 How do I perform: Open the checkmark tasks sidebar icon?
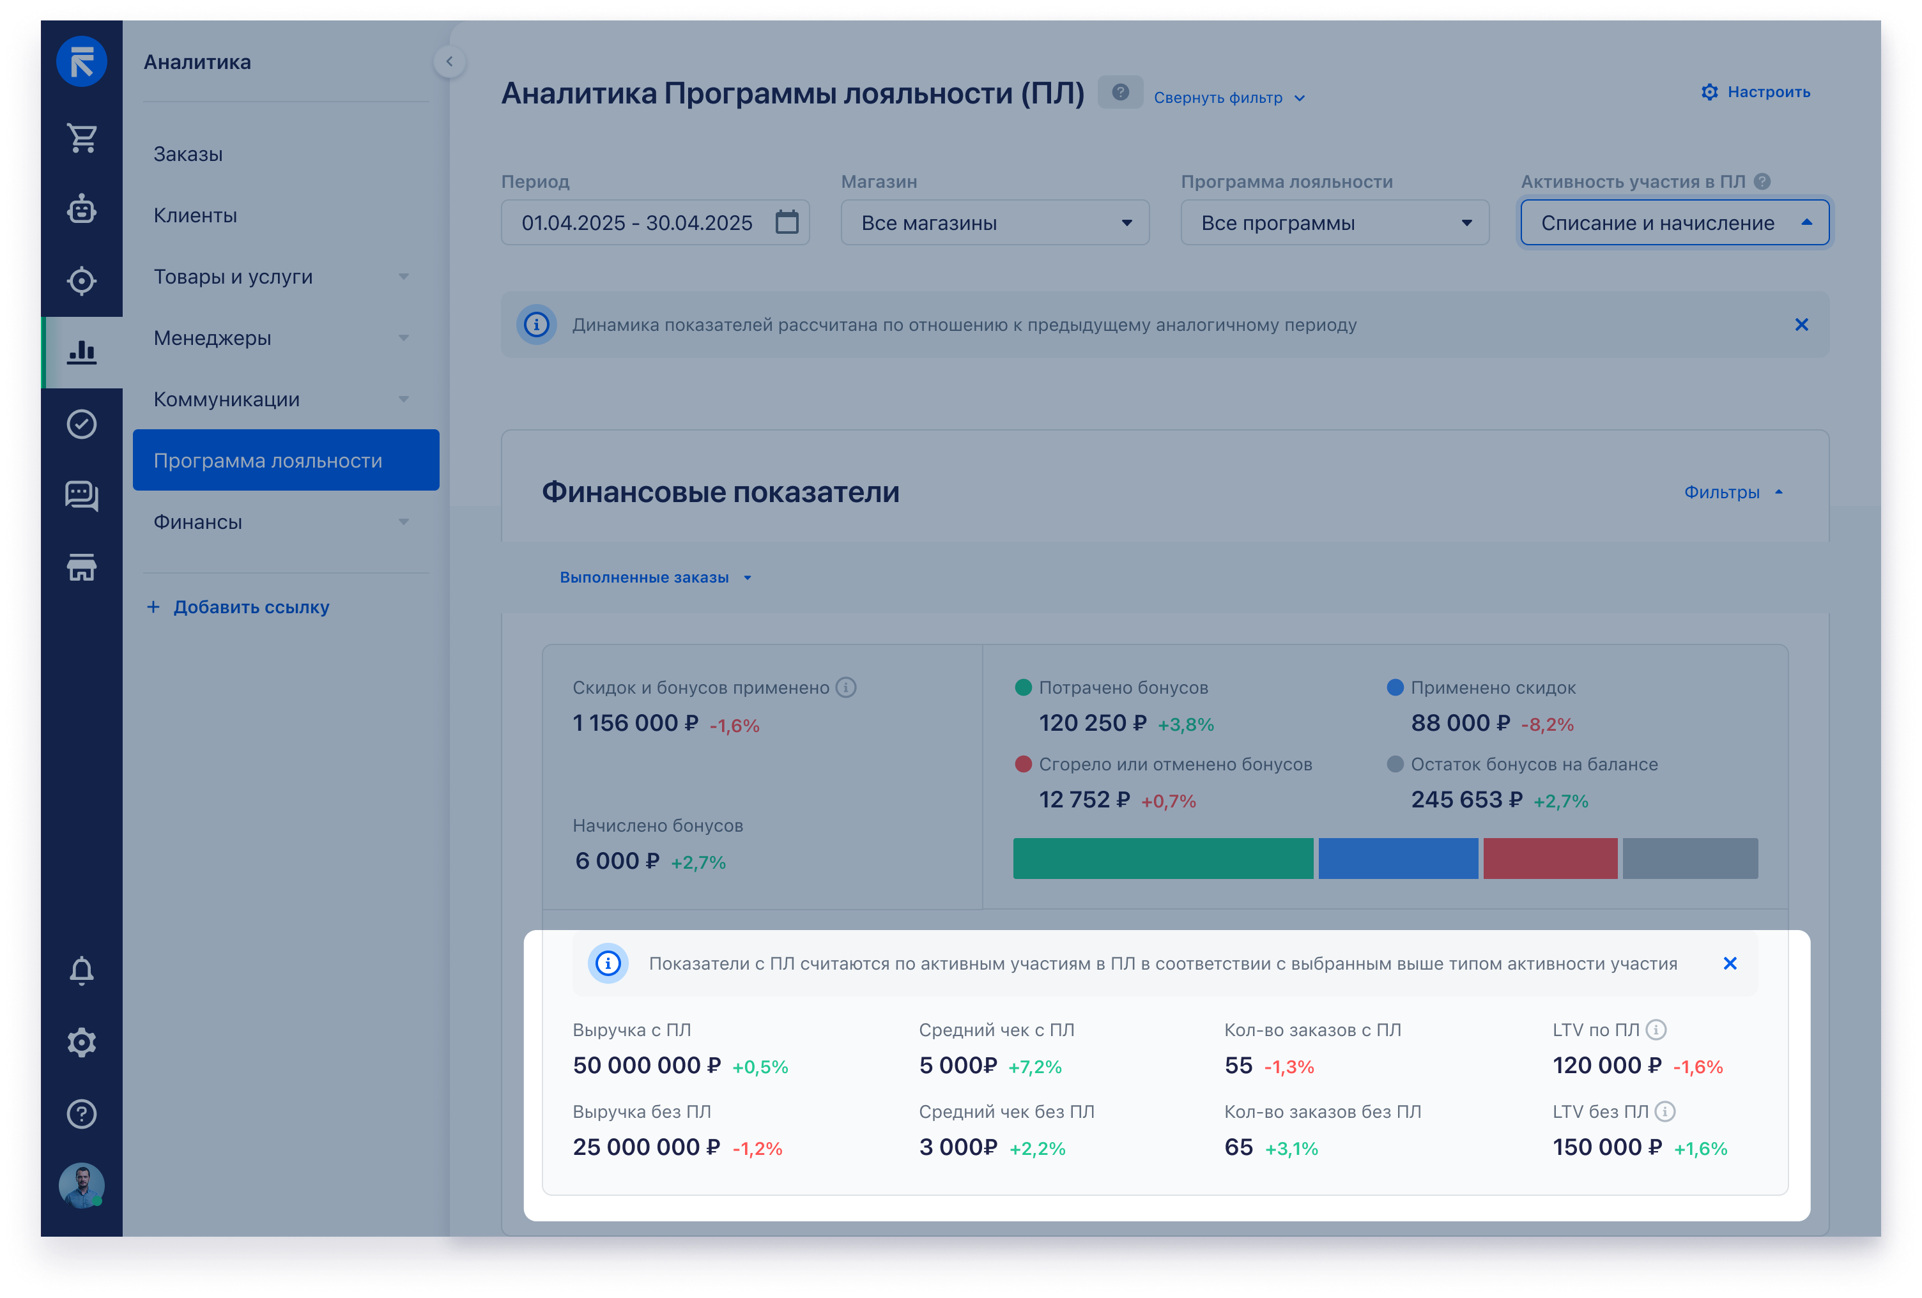pyautogui.click(x=81, y=424)
